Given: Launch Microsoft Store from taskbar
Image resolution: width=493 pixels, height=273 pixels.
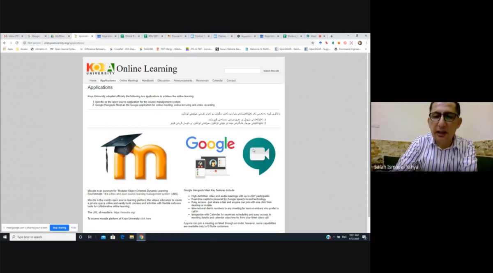Looking at the screenshot, I should point(113,237).
